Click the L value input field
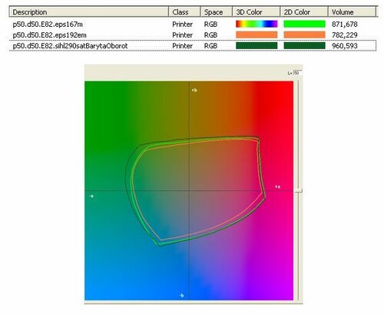Viewport: 384px width, 315px height. 297,73
